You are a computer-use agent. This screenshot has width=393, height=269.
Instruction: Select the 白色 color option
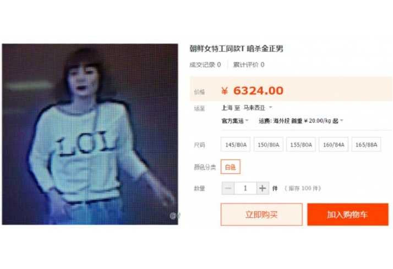[x=230, y=167]
